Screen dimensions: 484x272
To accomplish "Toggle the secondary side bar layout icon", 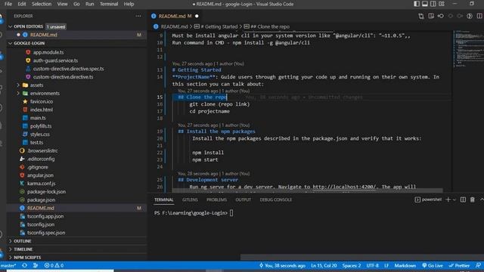I will tap(433, 4).
